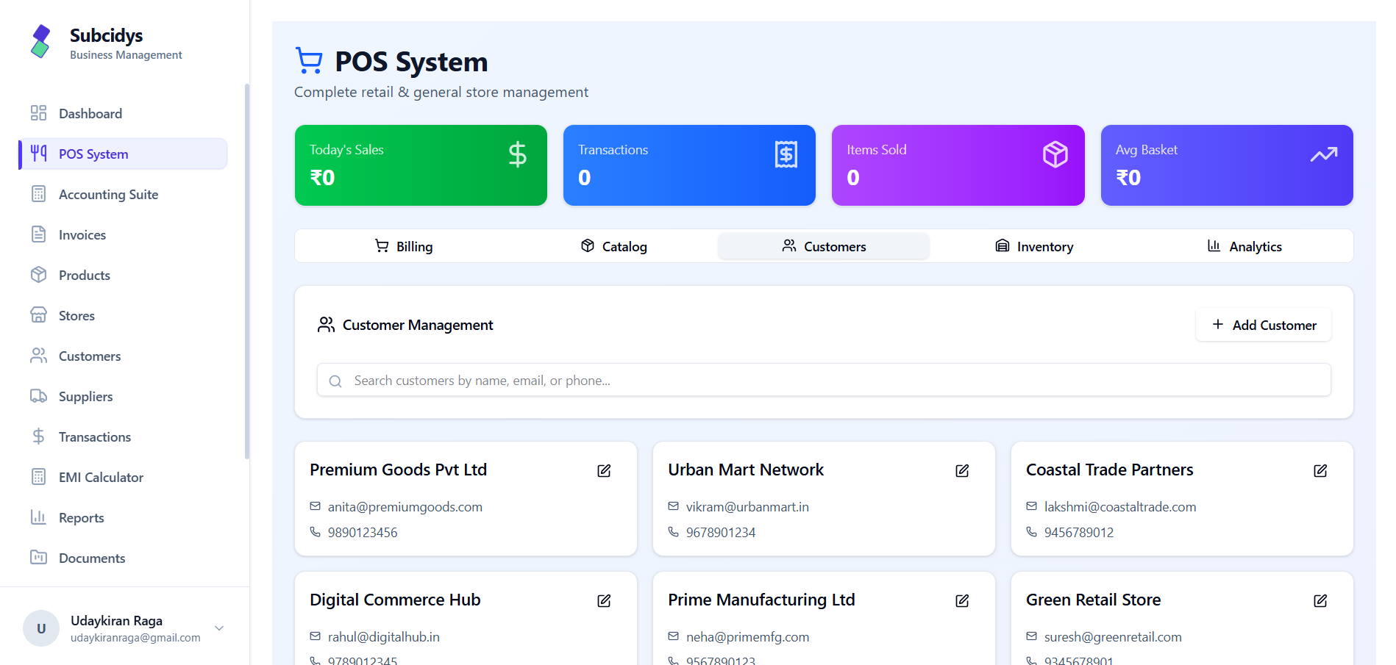Click the Reports chart icon
The image size is (1396, 665).
coord(39,517)
